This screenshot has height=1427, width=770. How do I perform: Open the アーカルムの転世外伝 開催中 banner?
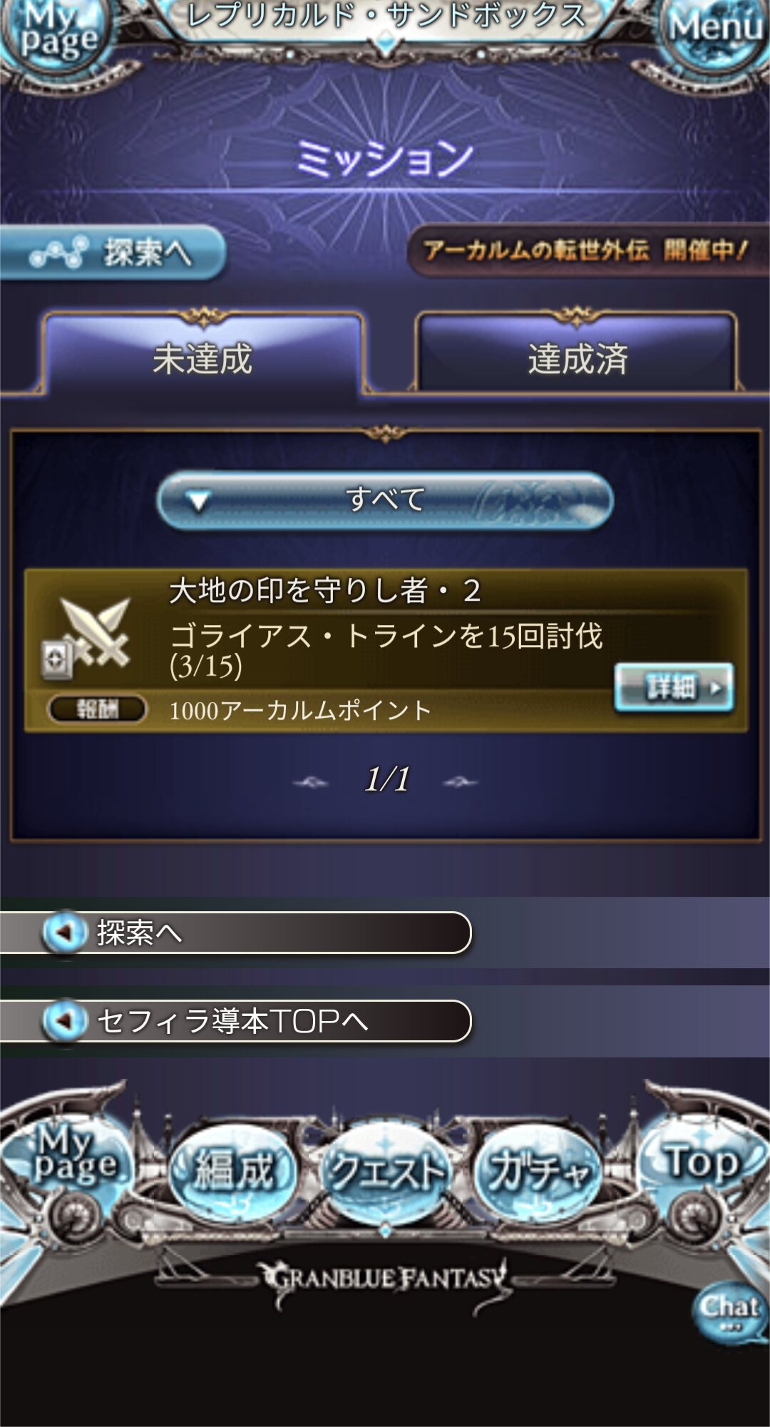point(588,250)
